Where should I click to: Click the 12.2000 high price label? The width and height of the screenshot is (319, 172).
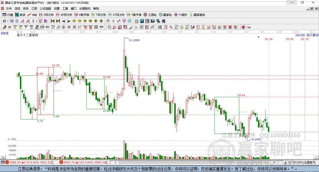click(134, 40)
